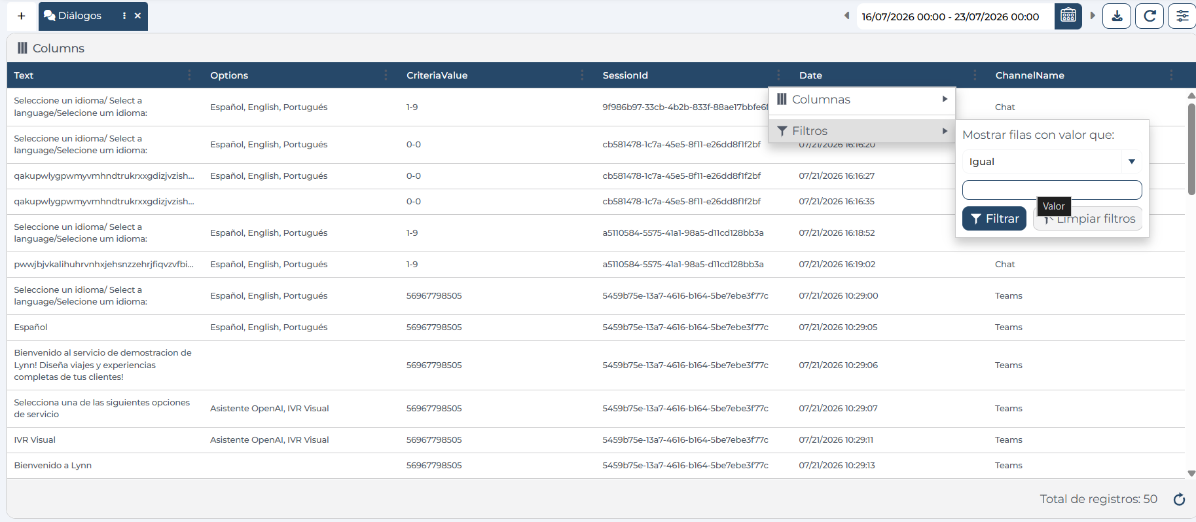Select date 07/21/2026 16:16:27 cell
This screenshot has width=1196, height=522.
[837, 176]
